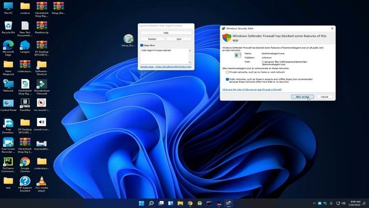Close the Windows Security Alert window
Screen dimensions: 369x208
click(x=332, y=28)
